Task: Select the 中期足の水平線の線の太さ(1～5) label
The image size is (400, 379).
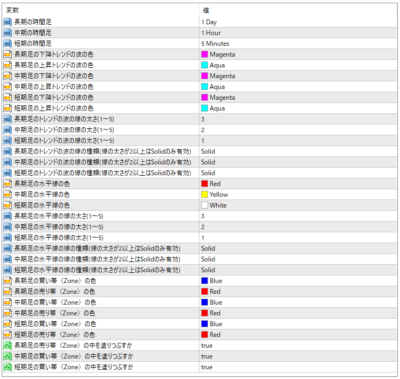Action: [x=59, y=227]
